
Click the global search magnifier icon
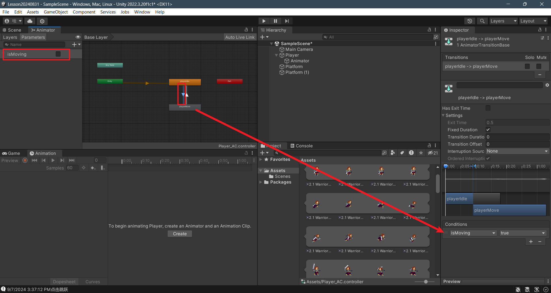(x=482, y=21)
